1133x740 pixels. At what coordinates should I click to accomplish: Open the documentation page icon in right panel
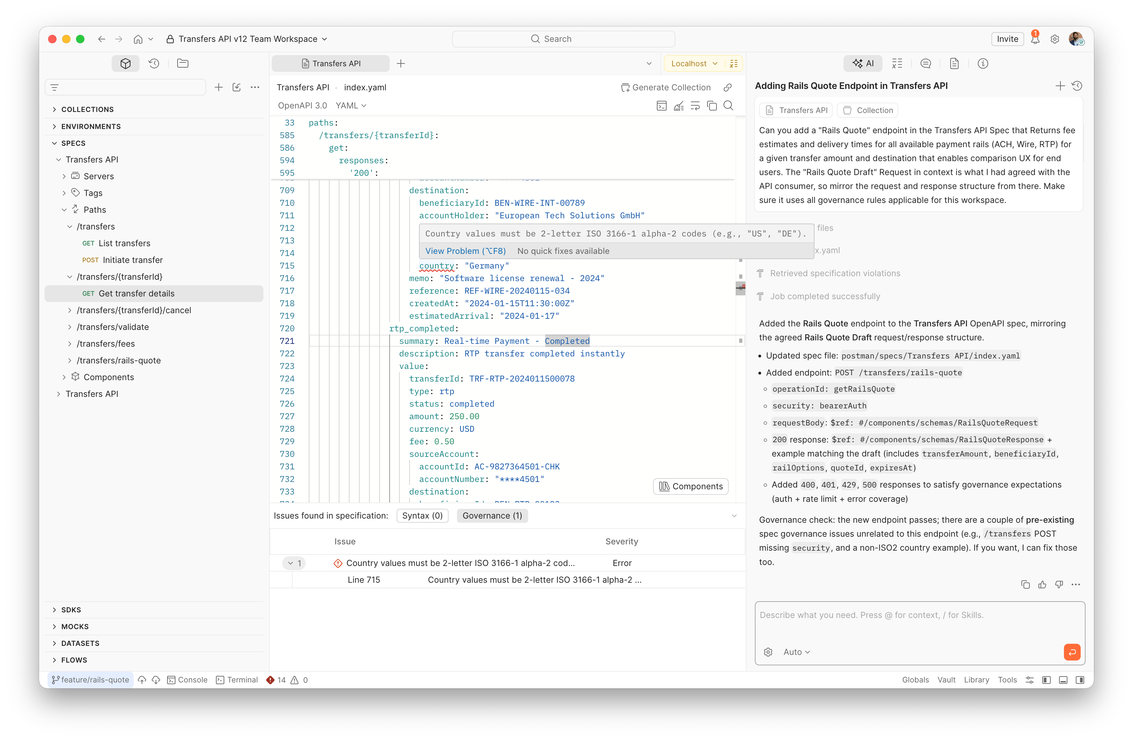(954, 63)
